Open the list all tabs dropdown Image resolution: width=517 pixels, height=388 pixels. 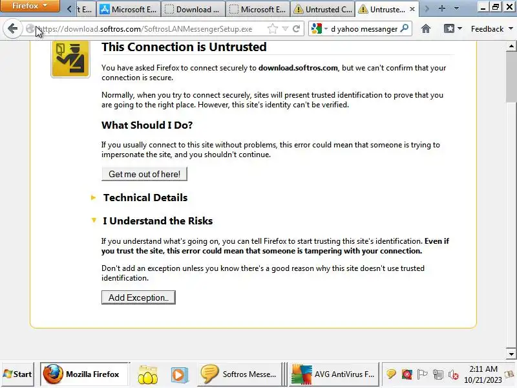(457, 8)
